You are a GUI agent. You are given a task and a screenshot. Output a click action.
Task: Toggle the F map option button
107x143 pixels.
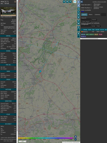click(x=78, y=36)
